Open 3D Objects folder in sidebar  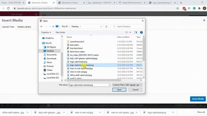(x=50, y=47)
